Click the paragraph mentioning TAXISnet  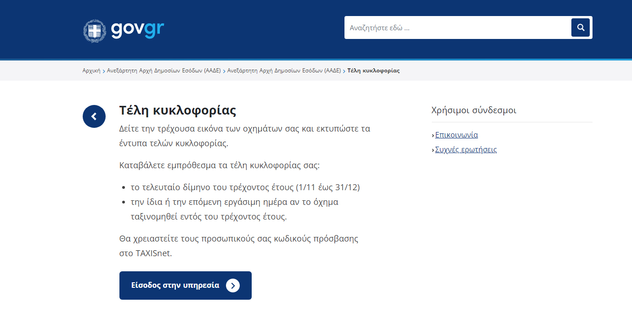tap(239, 246)
